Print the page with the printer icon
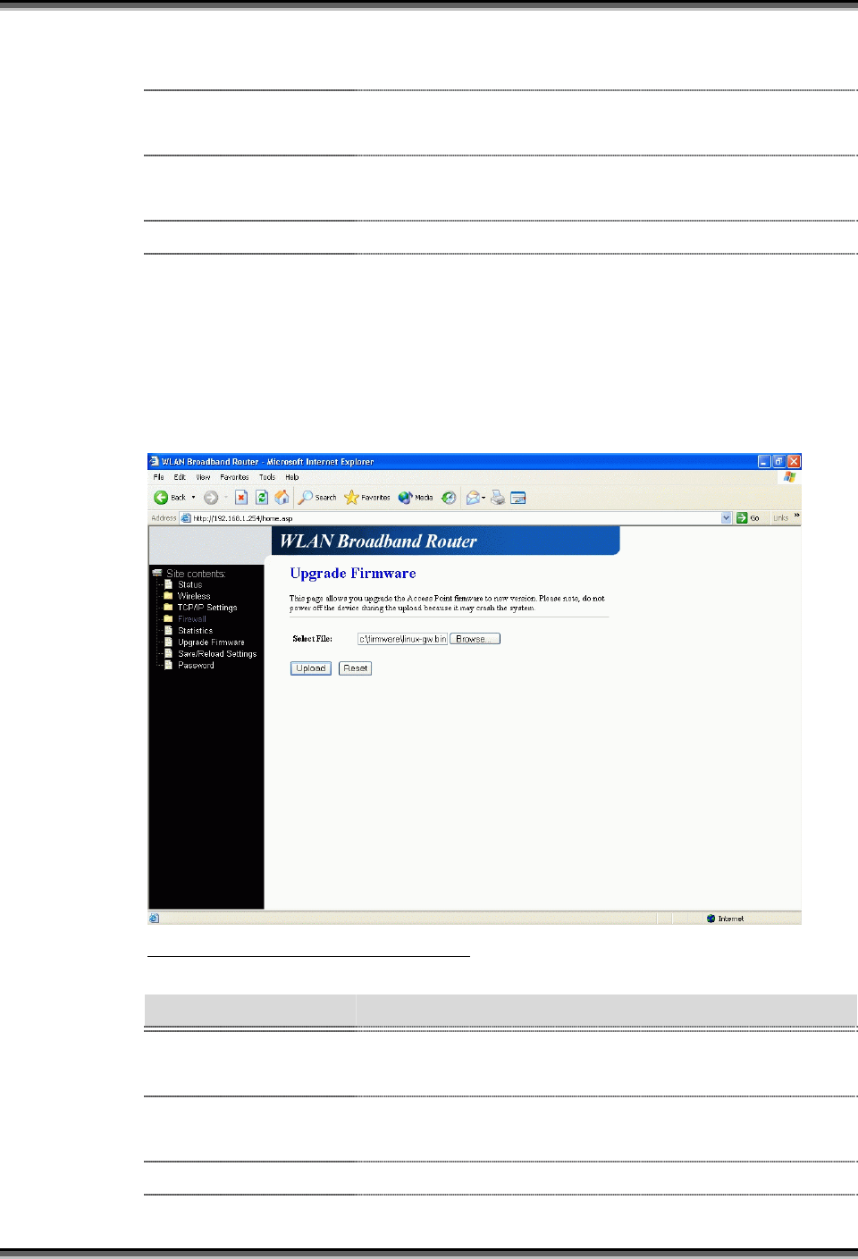This screenshot has height=1259, width=858. pyautogui.click(x=498, y=498)
